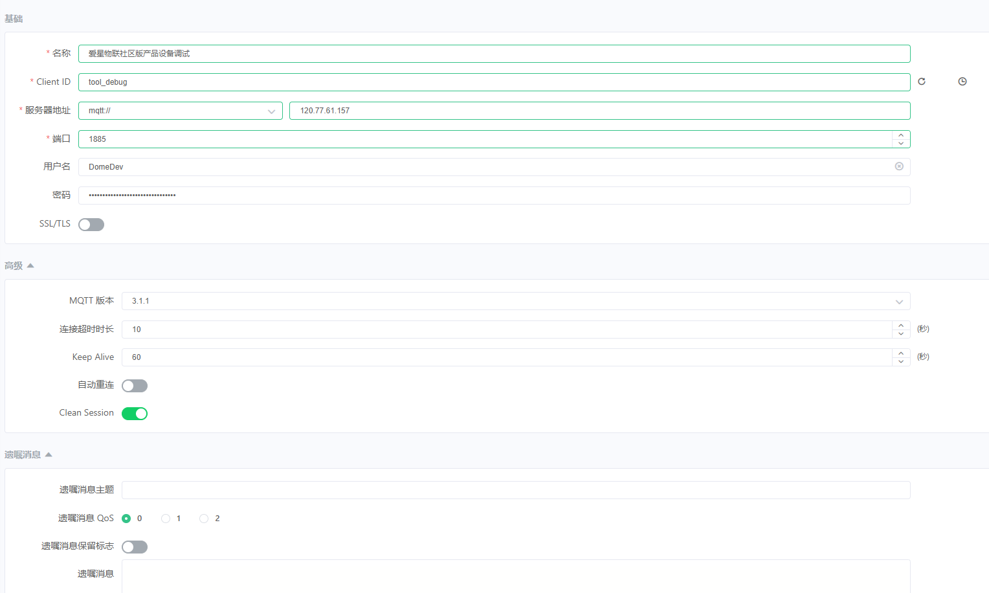Increase 连接超时时长 with up arrow

tap(901, 326)
